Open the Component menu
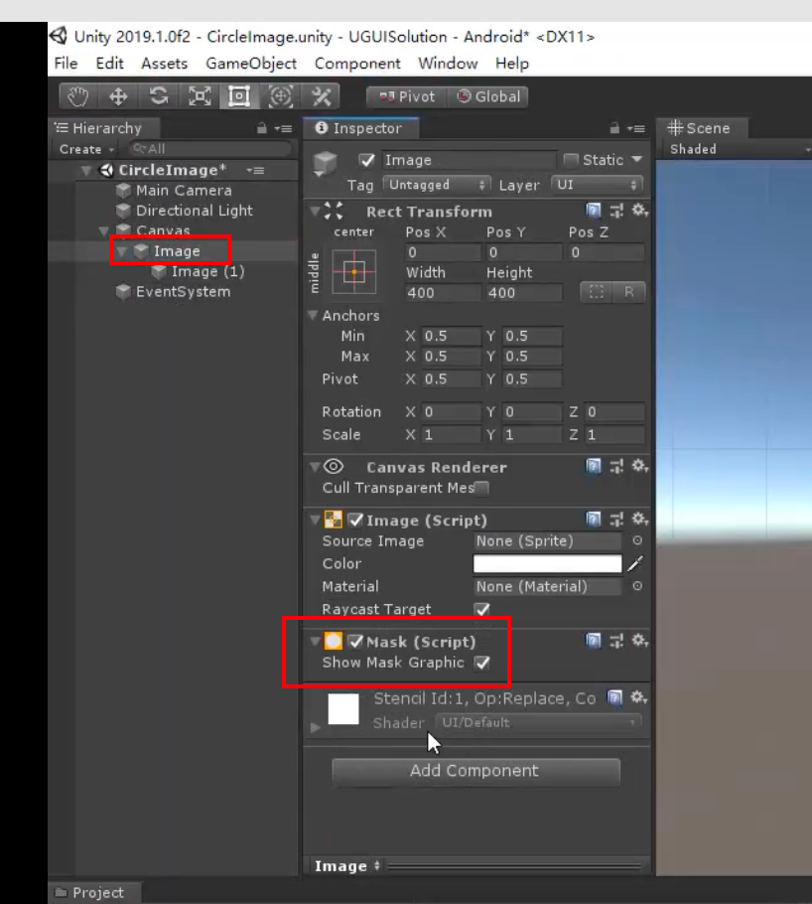 pyautogui.click(x=357, y=64)
